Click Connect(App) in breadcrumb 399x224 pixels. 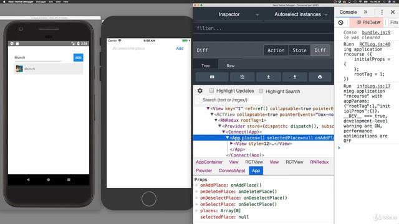[x=232, y=170]
